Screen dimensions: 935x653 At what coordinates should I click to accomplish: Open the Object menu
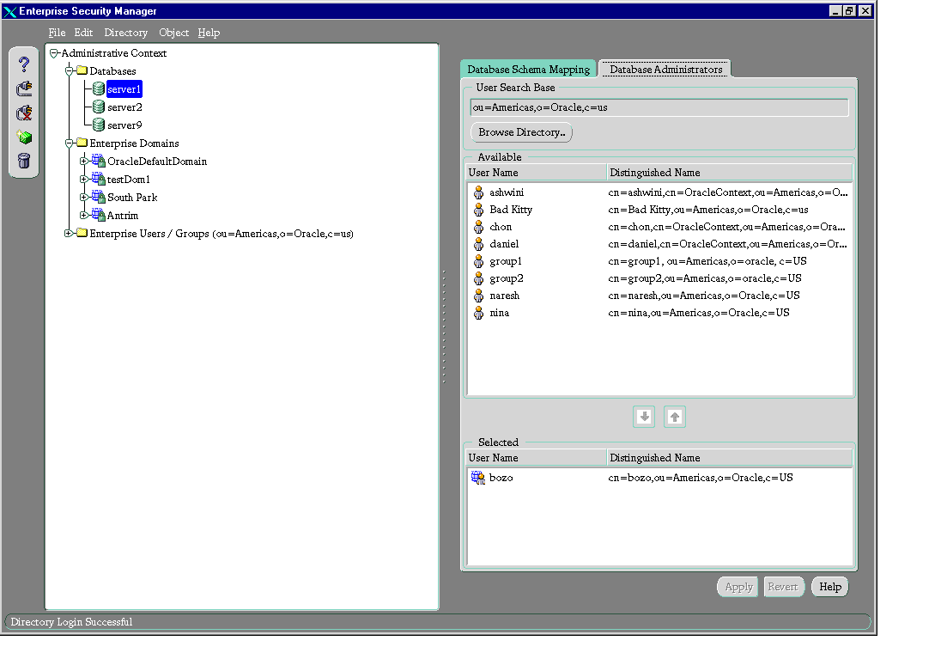(x=173, y=33)
